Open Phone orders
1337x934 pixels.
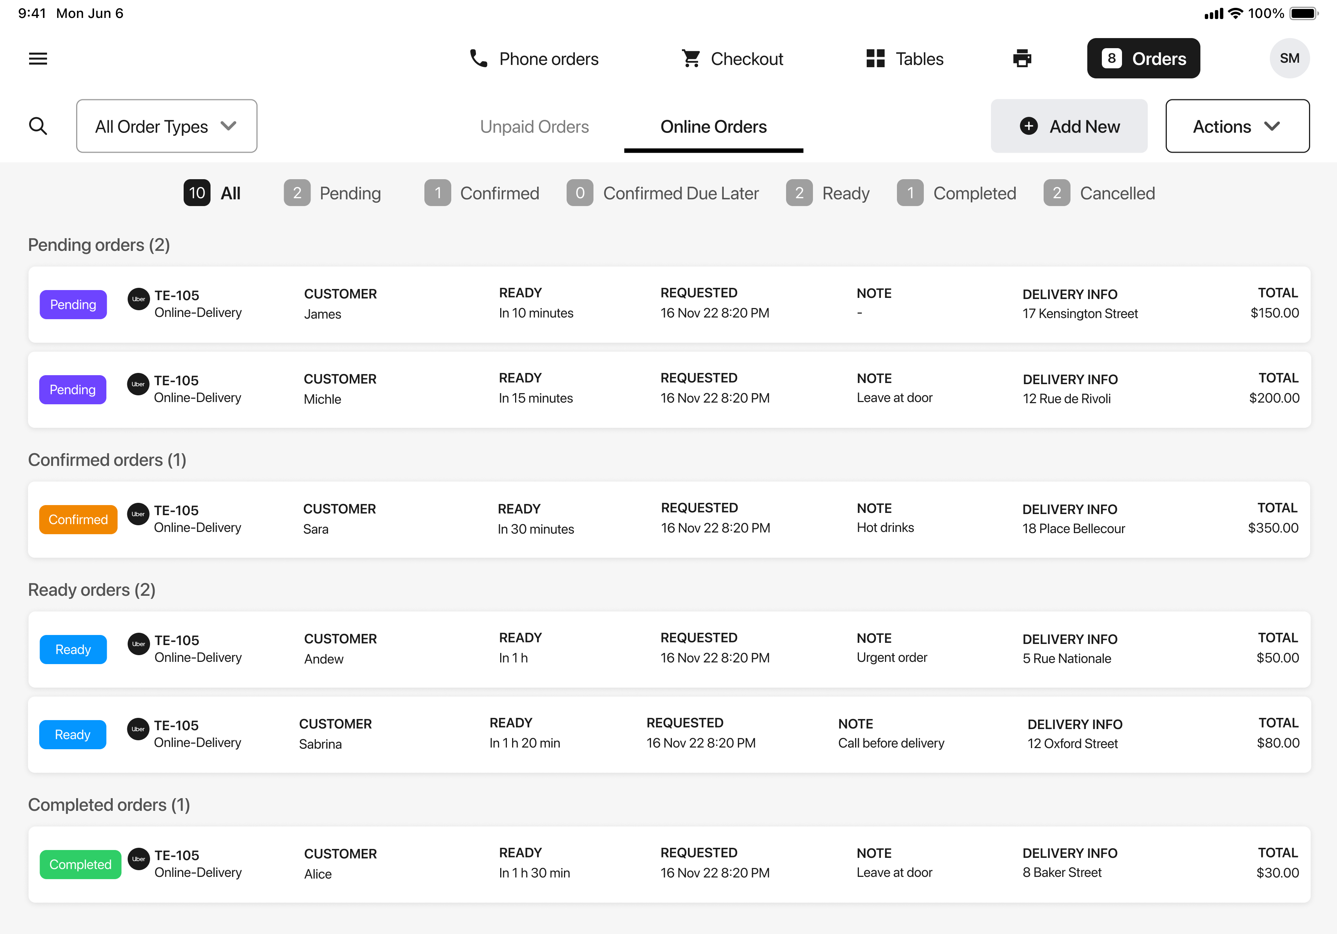[x=534, y=59]
